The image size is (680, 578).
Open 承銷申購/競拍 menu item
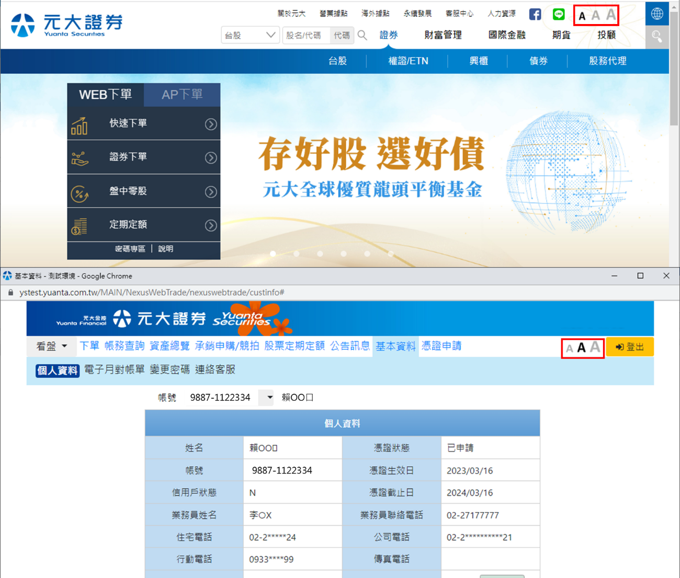click(x=227, y=346)
